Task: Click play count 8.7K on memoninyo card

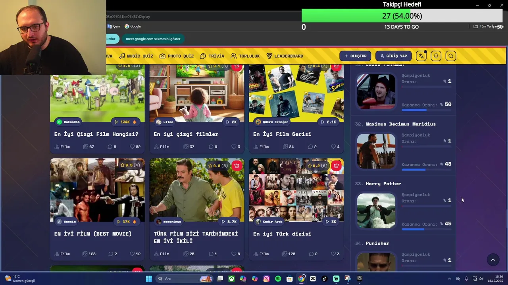Action: [x=229, y=222]
